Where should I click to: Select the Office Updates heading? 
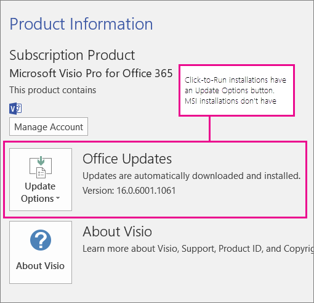click(x=127, y=159)
